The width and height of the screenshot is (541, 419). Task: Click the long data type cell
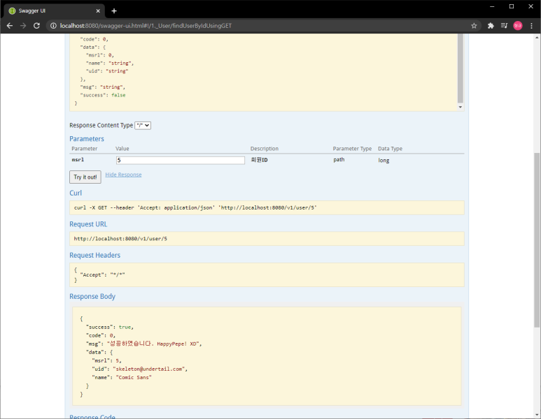(384, 160)
